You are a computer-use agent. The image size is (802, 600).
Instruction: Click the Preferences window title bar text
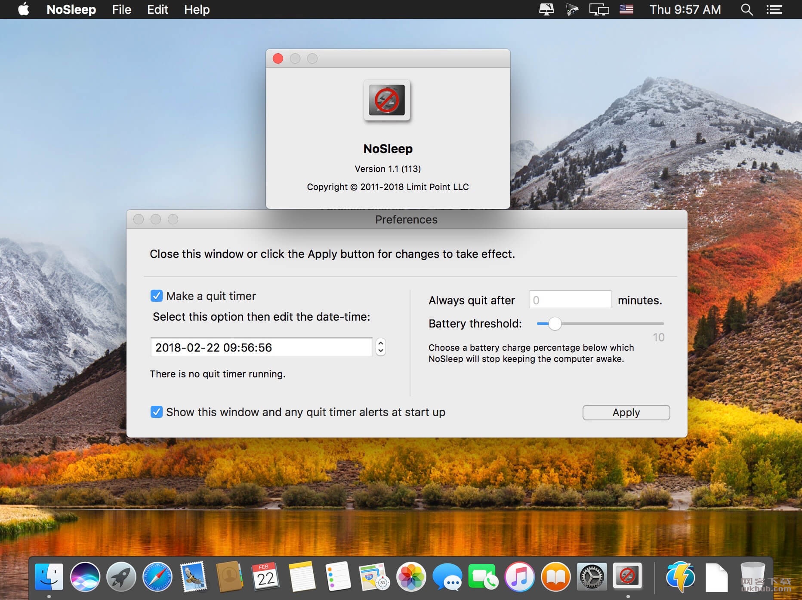406,220
